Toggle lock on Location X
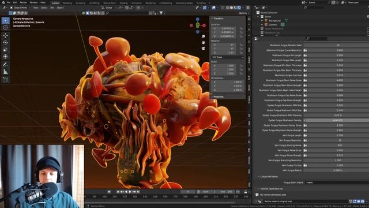The width and height of the screenshot is (369, 208). click(241, 28)
